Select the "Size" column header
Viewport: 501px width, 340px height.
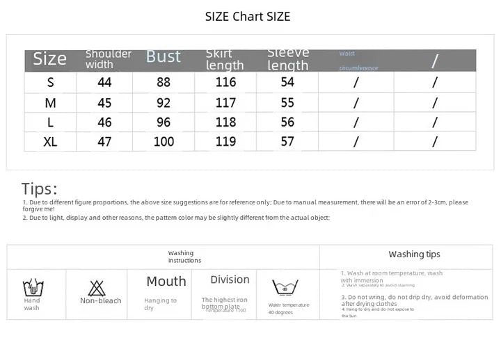pyautogui.click(x=50, y=59)
